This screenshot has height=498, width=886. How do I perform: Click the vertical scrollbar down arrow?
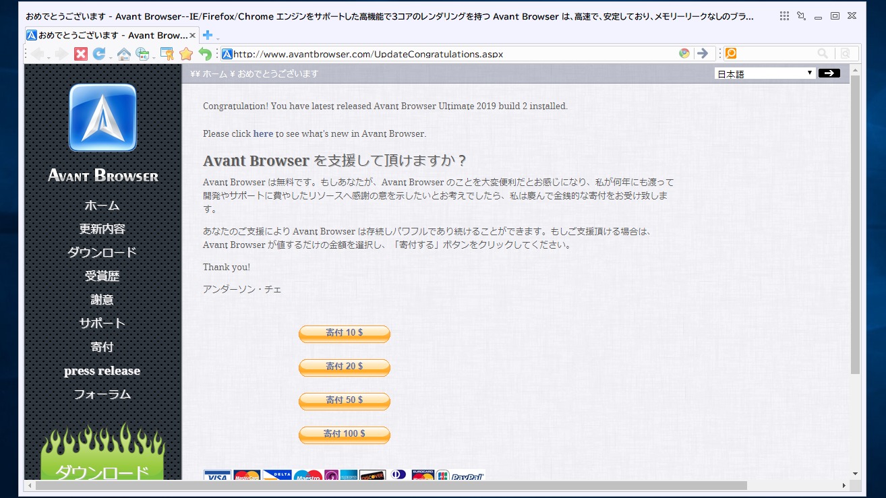[x=855, y=474]
